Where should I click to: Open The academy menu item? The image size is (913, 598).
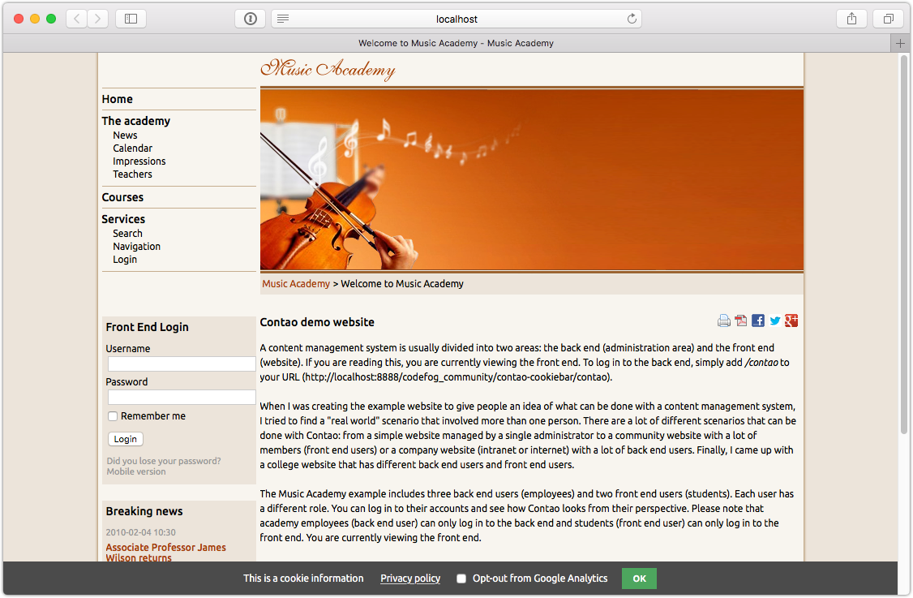[135, 121]
